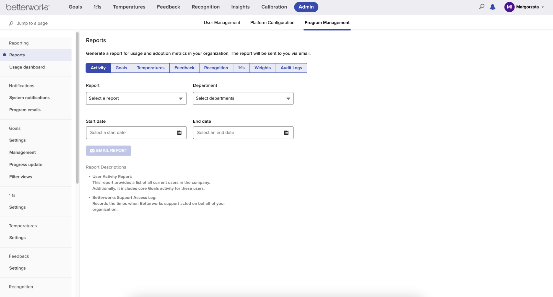Open Progress update in sidebar
Screen dimensions: 553x297
[x=26, y=165]
